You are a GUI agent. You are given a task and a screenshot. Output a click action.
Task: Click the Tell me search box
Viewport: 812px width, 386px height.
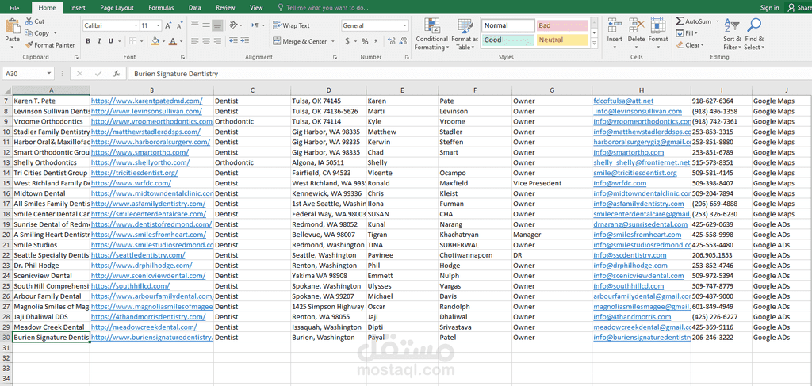[x=324, y=7]
